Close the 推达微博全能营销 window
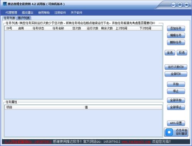This screenshot has width=192, height=146. [187, 5]
